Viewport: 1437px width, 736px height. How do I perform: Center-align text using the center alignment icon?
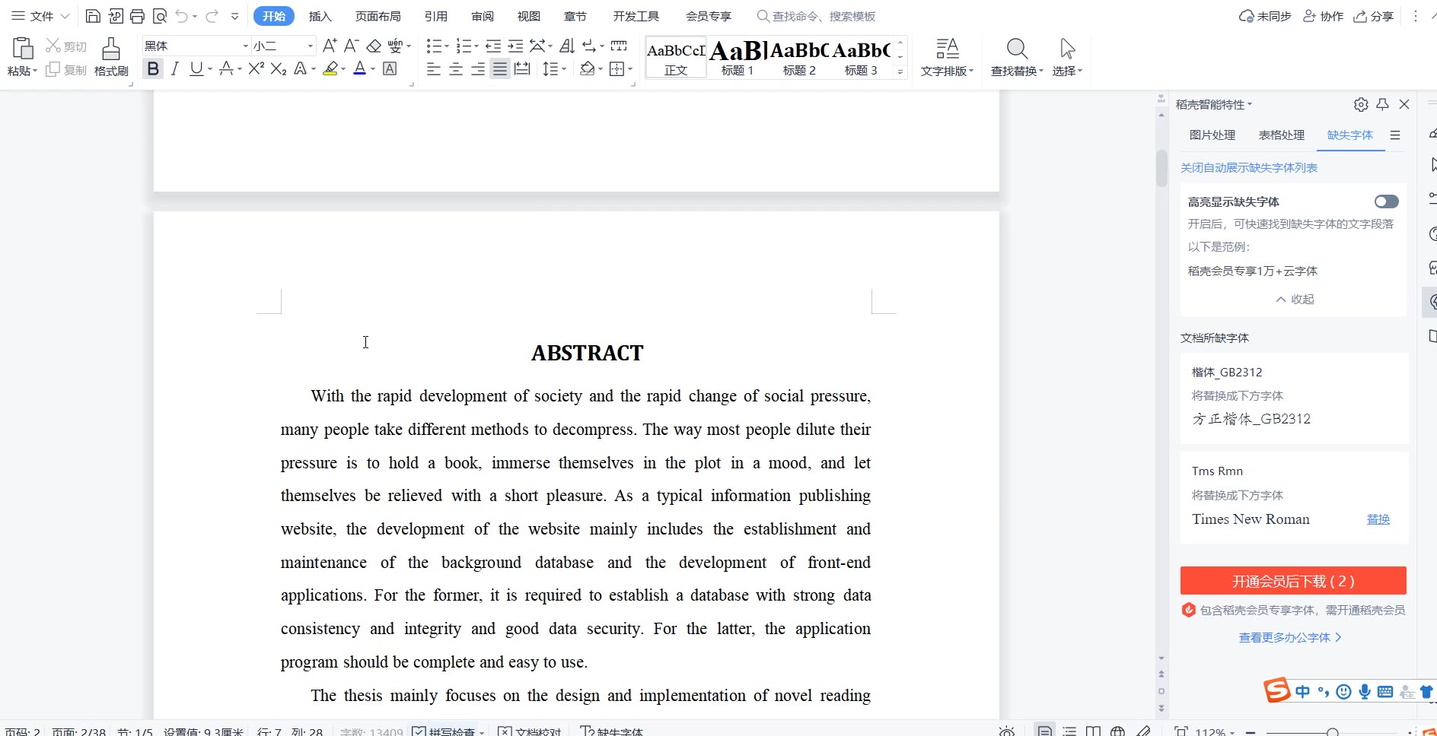click(456, 70)
